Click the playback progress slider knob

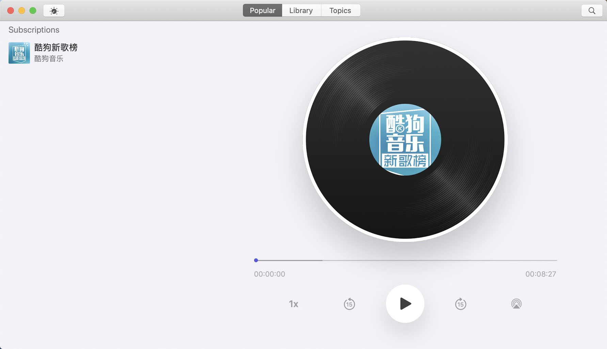coord(256,260)
